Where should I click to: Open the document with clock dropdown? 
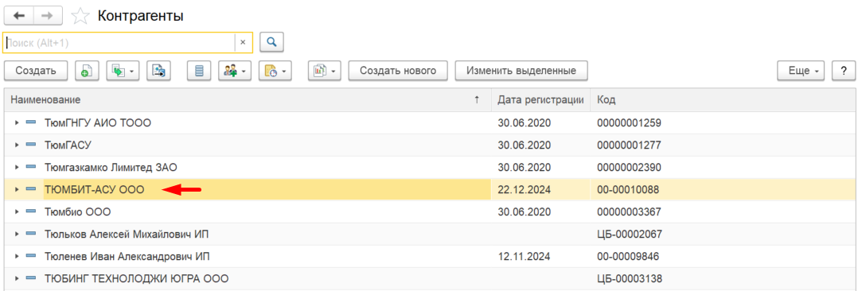[275, 71]
